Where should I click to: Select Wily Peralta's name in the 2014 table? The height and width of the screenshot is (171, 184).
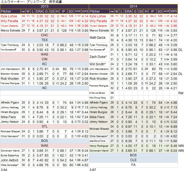tap(98, 21)
